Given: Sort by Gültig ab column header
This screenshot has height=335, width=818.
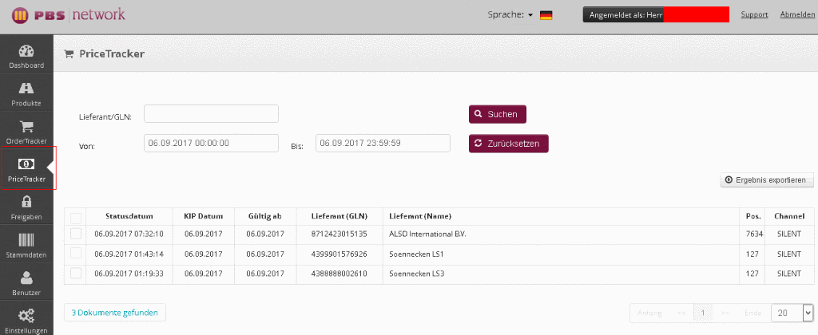Looking at the screenshot, I should pos(265,216).
